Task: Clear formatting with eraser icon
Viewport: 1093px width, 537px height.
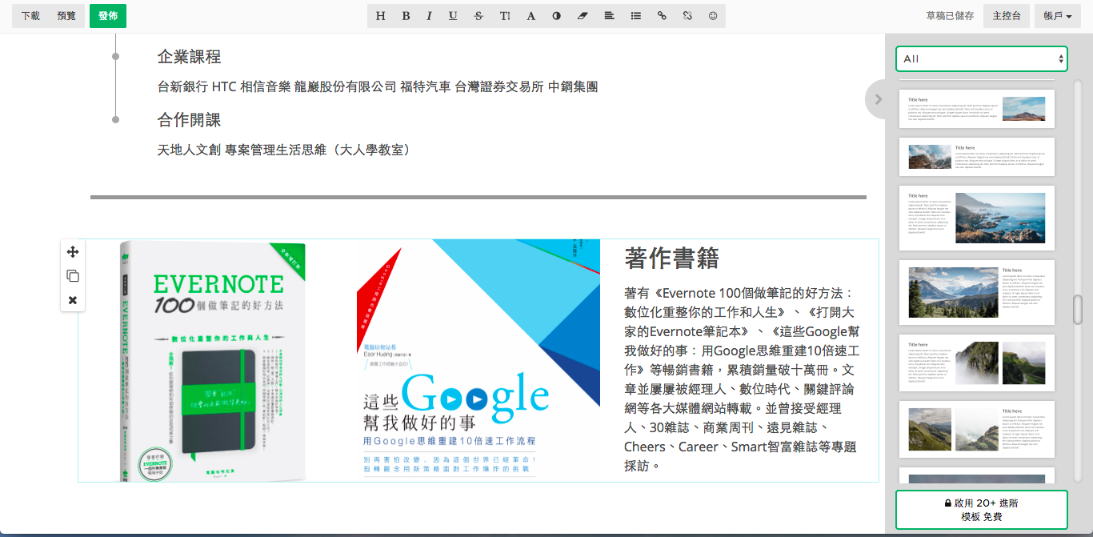Action: [x=583, y=16]
